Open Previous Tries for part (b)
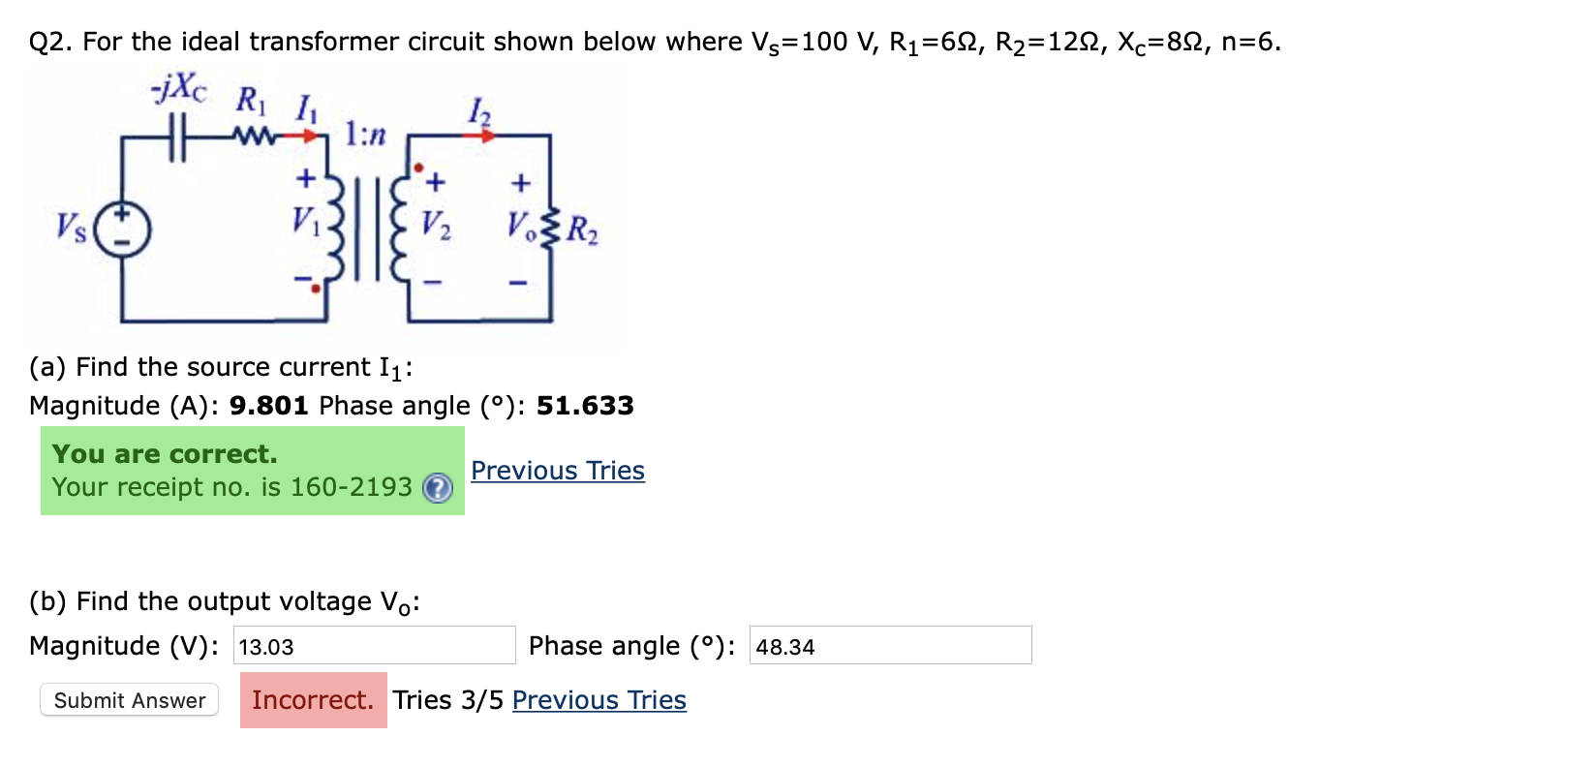This screenshot has width=1596, height=767. click(x=598, y=699)
